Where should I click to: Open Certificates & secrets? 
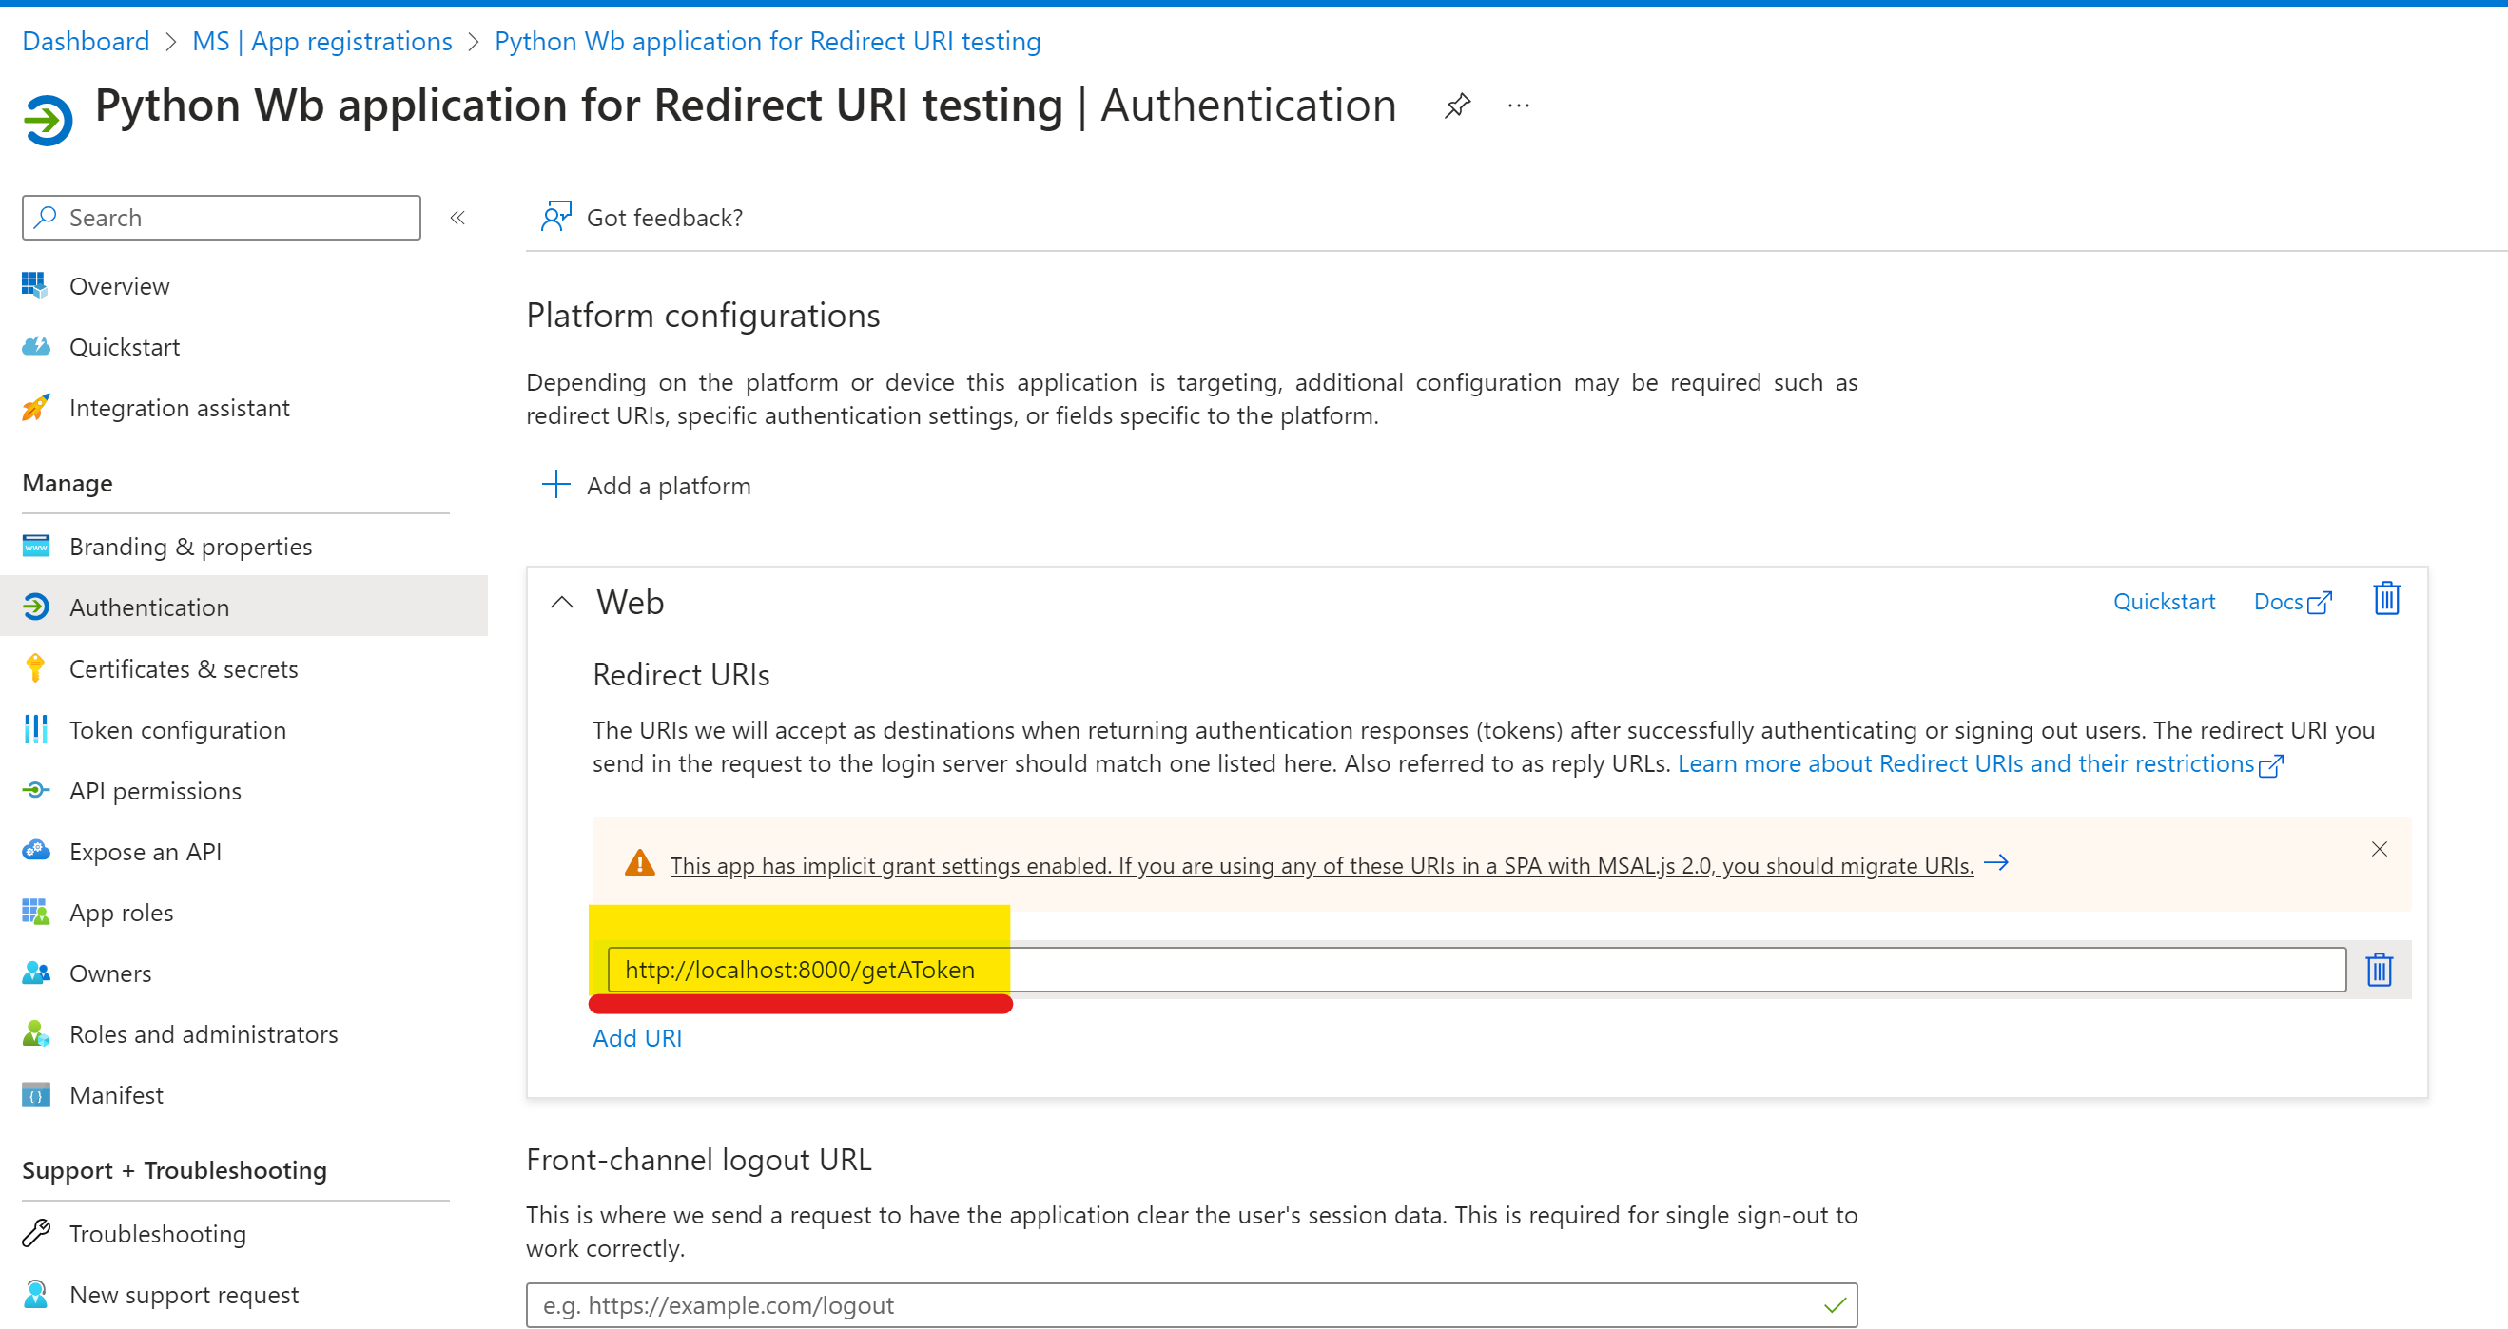click(x=183, y=668)
